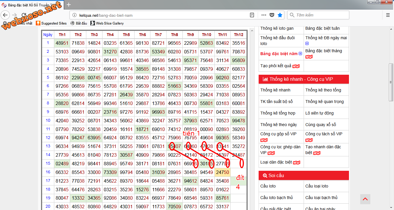The image size is (394, 210).
Task: Open the Firefox hamburger menu
Action: [388, 15]
